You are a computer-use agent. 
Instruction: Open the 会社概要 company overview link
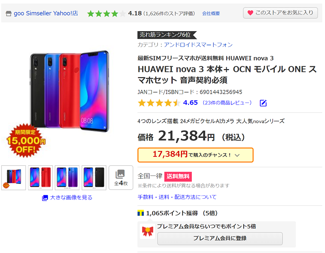[211, 13]
